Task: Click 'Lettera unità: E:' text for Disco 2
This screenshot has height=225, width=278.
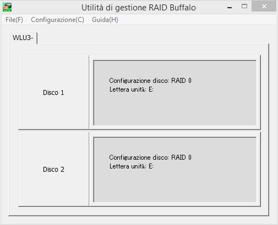Action: [x=132, y=166]
